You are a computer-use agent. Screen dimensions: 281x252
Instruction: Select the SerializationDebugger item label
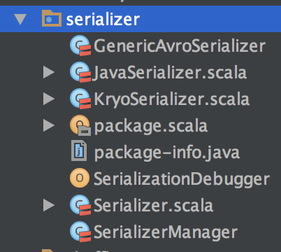coord(182,179)
